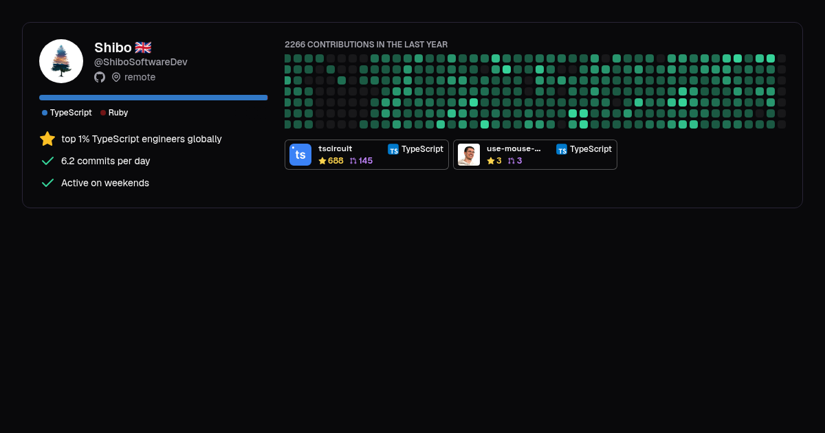
Task: Open the use-mouse repository owner photo
Action: tap(469, 155)
